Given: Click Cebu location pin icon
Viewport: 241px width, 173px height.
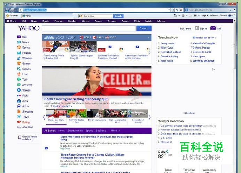Looking at the screenshot, I should pyautogui.click(x=167, y=152).
